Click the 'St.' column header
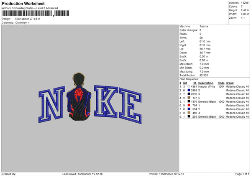 coord(195,83)
